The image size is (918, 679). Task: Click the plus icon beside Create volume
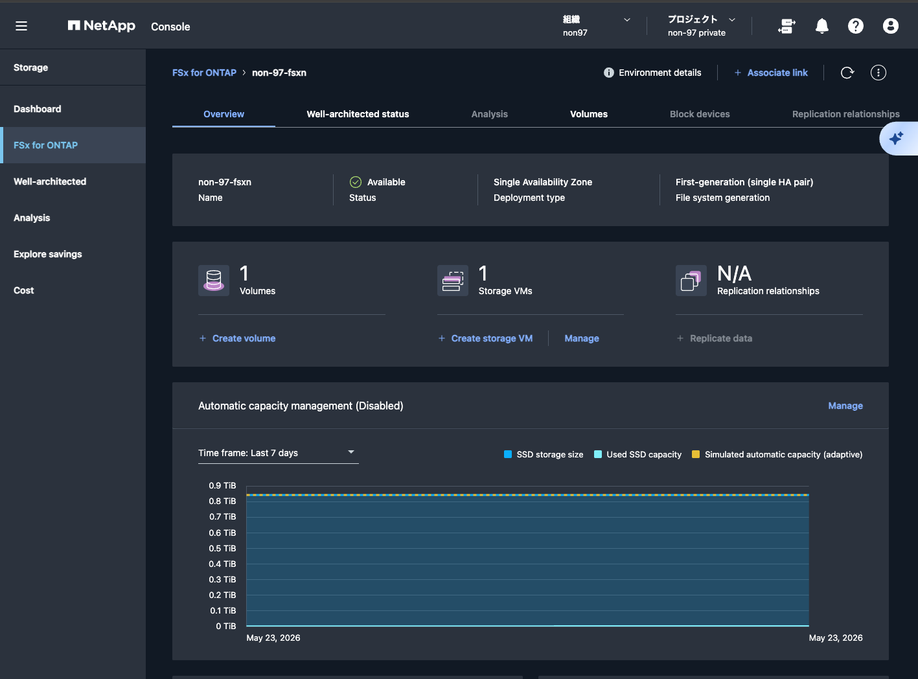coord(203,338)
